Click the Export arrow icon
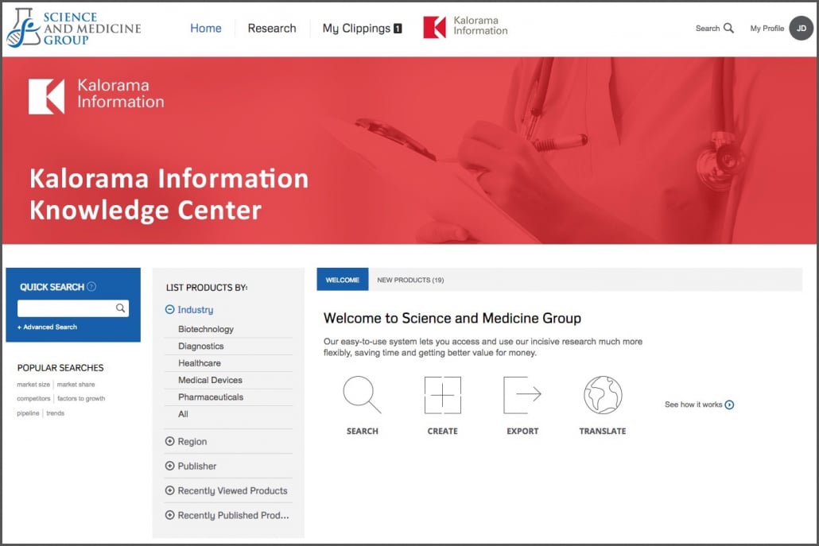 [x=522, y=395]
